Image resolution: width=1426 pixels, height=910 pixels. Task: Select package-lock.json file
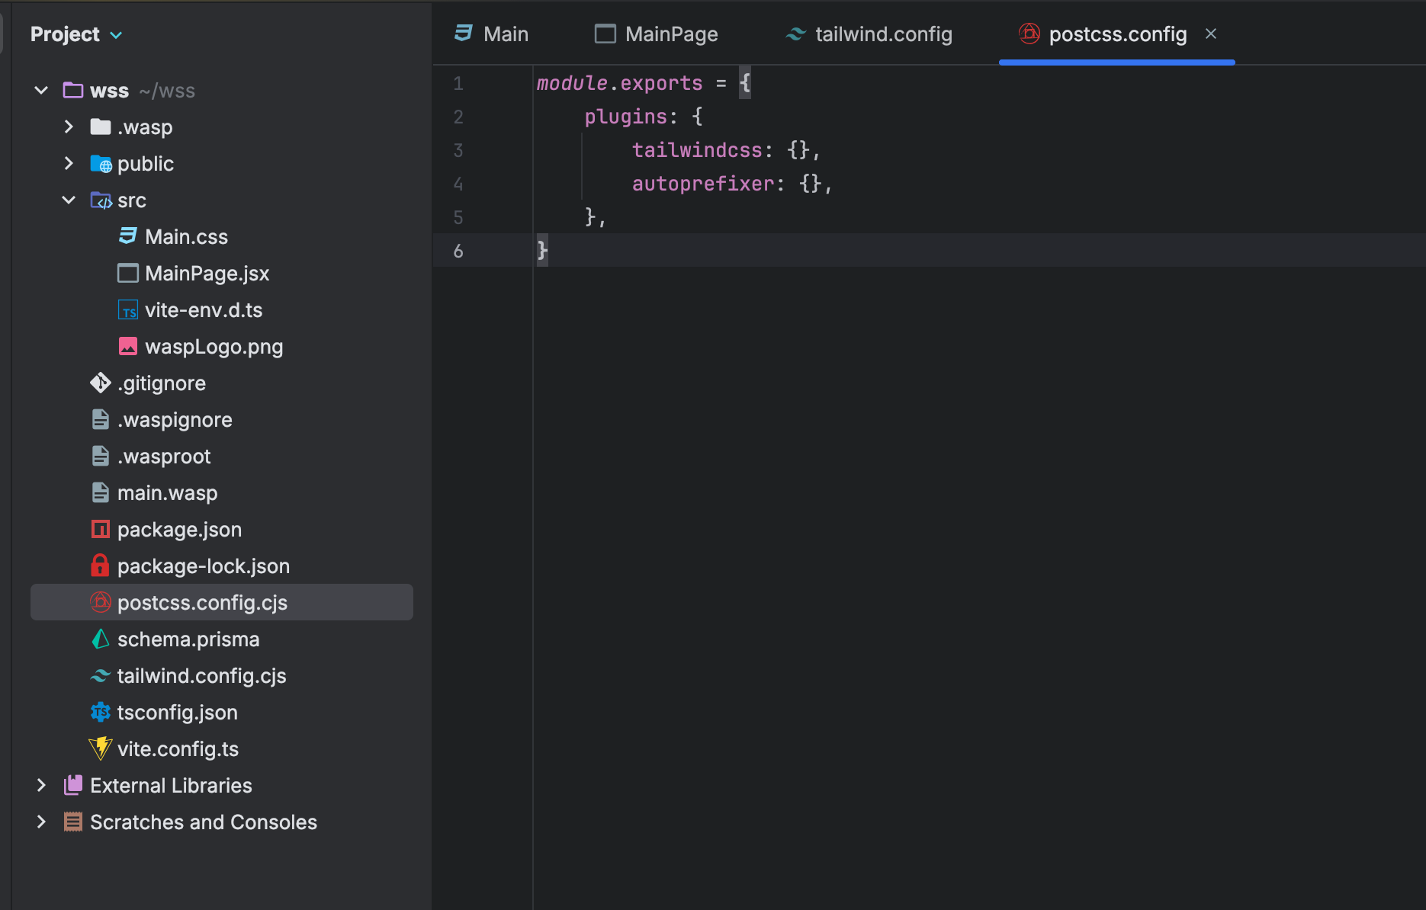pos(203,566)
